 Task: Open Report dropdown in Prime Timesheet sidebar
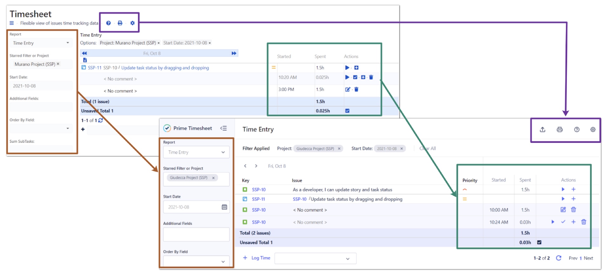[x=196, y=152]
